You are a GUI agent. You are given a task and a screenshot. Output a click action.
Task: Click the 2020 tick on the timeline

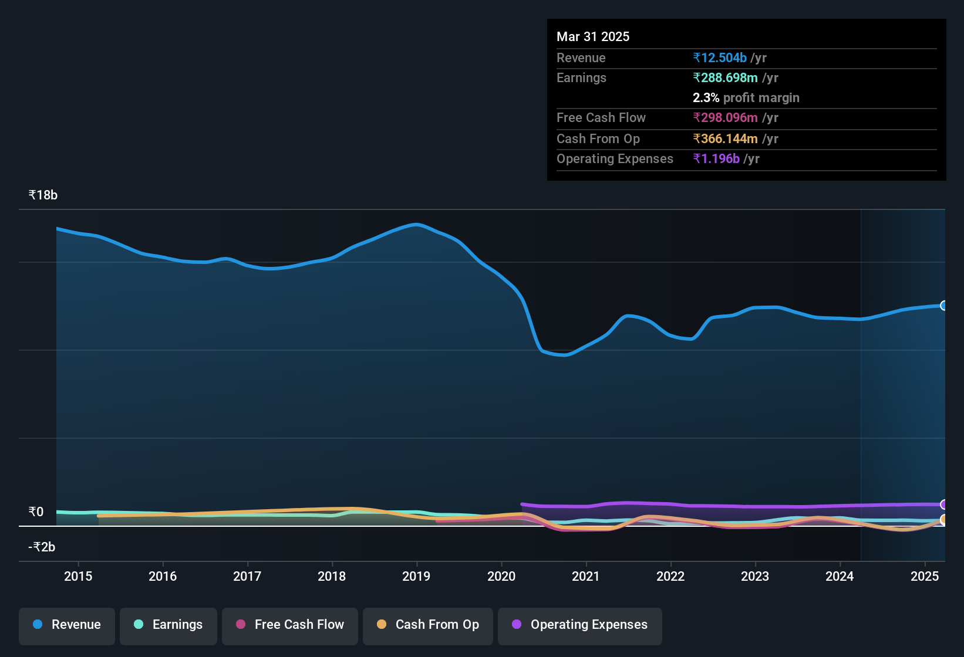click(501, 576)
